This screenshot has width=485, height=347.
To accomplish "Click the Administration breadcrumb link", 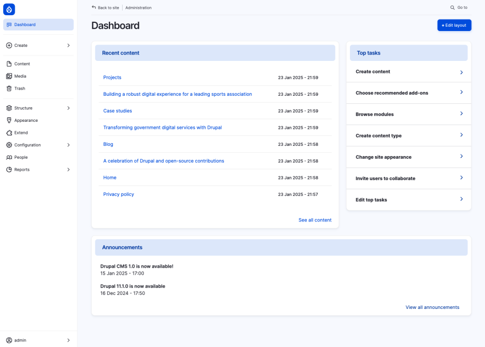I will (138, 8).
